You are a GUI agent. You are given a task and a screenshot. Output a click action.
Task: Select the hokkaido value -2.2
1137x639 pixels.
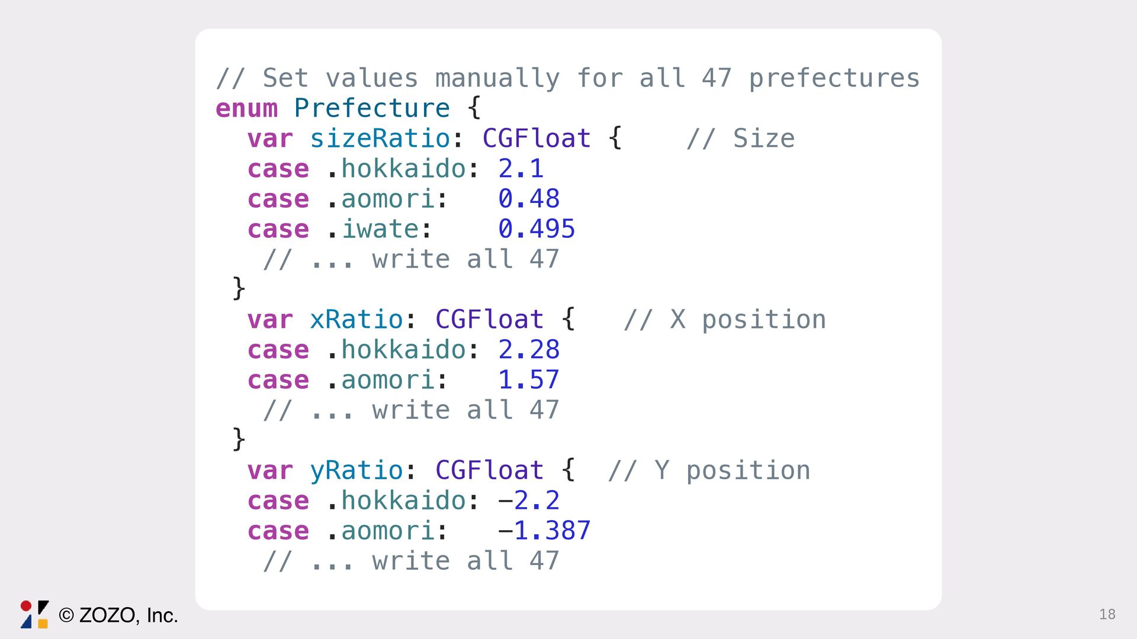point(528,501)
